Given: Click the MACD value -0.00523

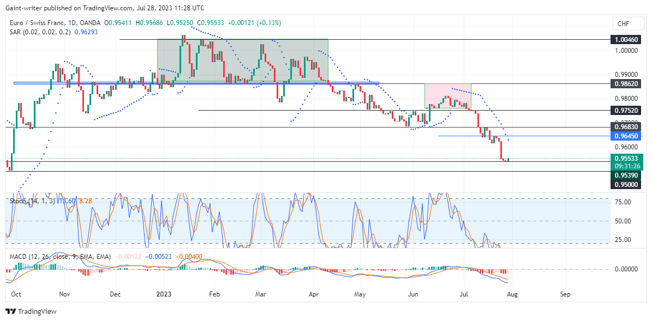Looking at the screenshot, I should pos(159,257).
